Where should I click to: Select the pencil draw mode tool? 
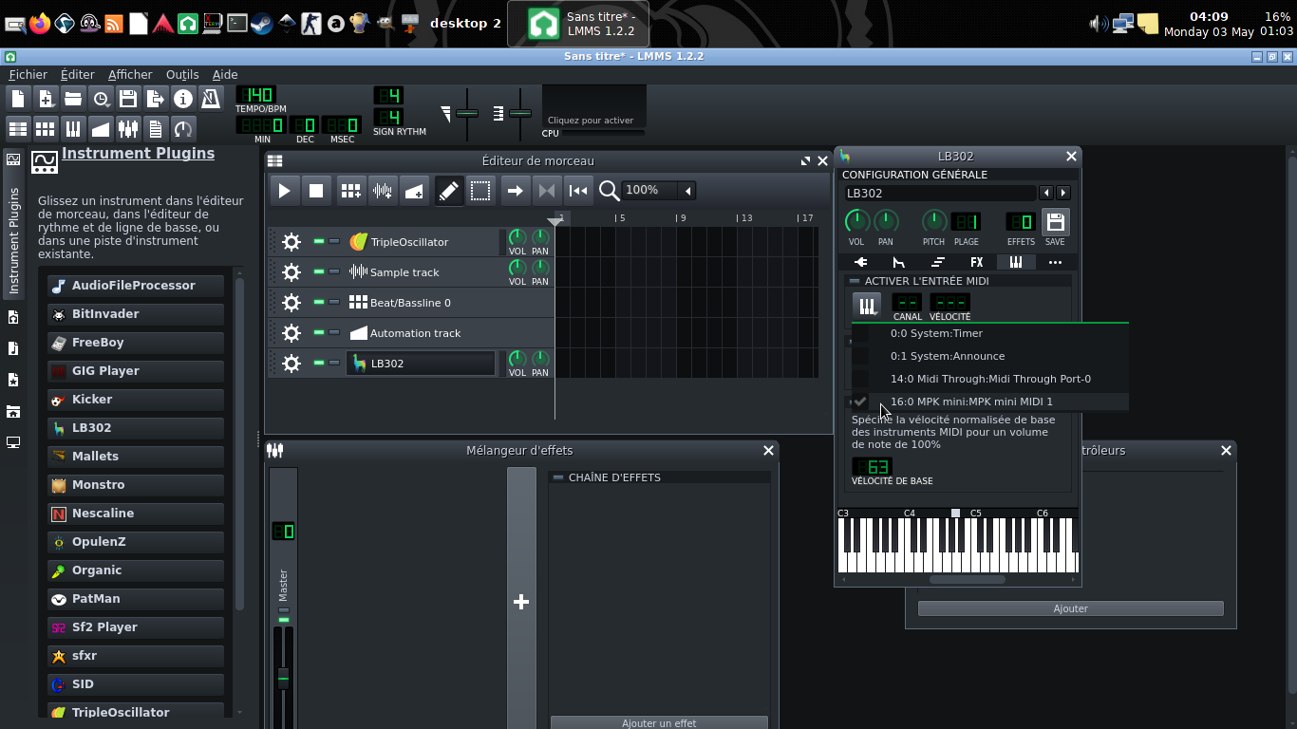tap(448, 191)
